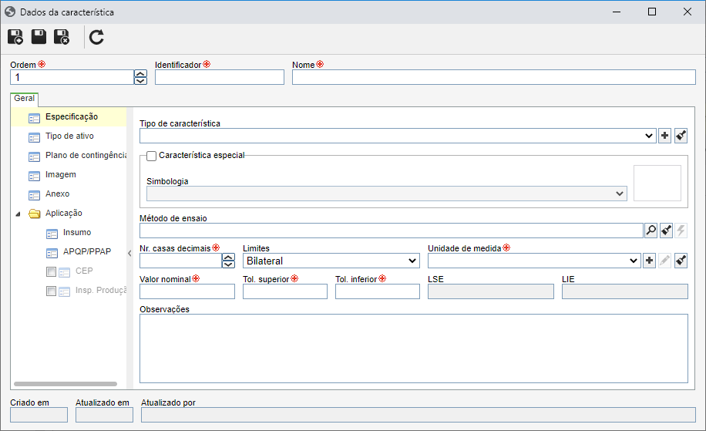Click the Save and new toolbar icon

coord(15,37)
